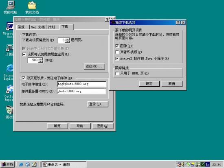Open the 我的电脑 desktop icon

click(x=11, y=7)
